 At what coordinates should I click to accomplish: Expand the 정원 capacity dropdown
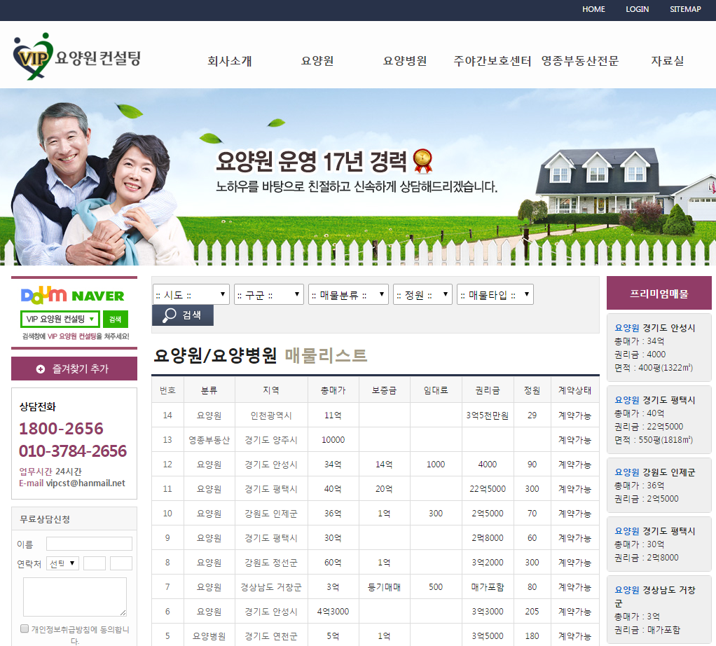(422, 294)
